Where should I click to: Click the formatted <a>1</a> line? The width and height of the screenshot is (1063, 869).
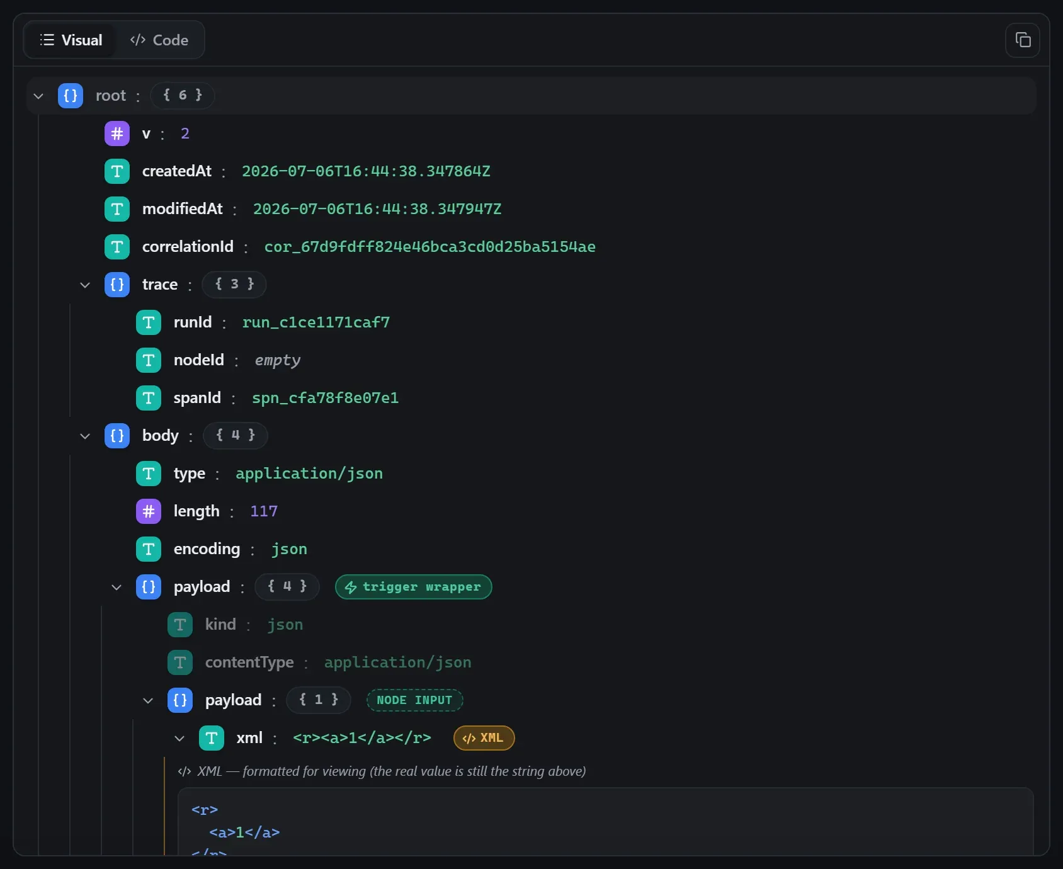pyautogui.click(x=244, y=832)
